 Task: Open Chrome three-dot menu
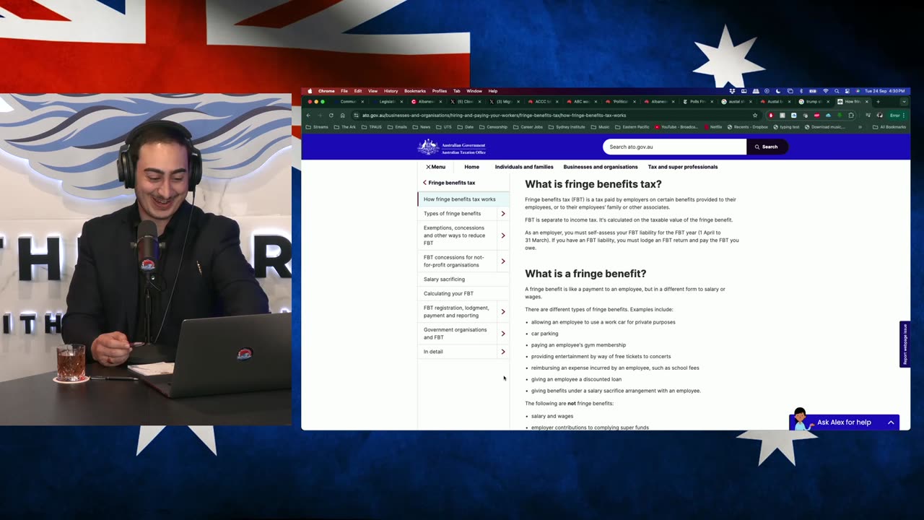click(x=904, y=116)
